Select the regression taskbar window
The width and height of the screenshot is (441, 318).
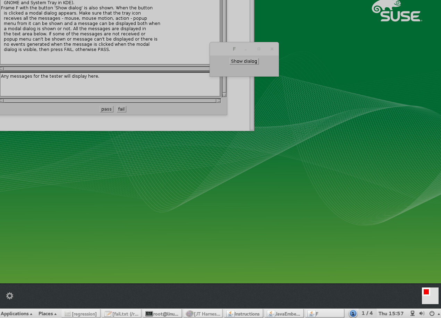(81, 314)
